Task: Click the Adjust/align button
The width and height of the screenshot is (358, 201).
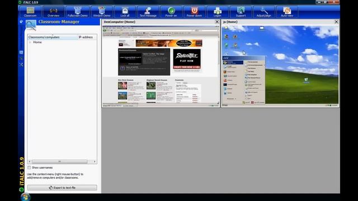Action: click(x=263, y=12)
